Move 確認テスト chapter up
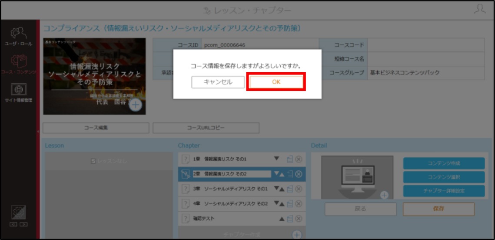Image resolution: width=495 pixels, height=240 pixels. click(282, 219)
